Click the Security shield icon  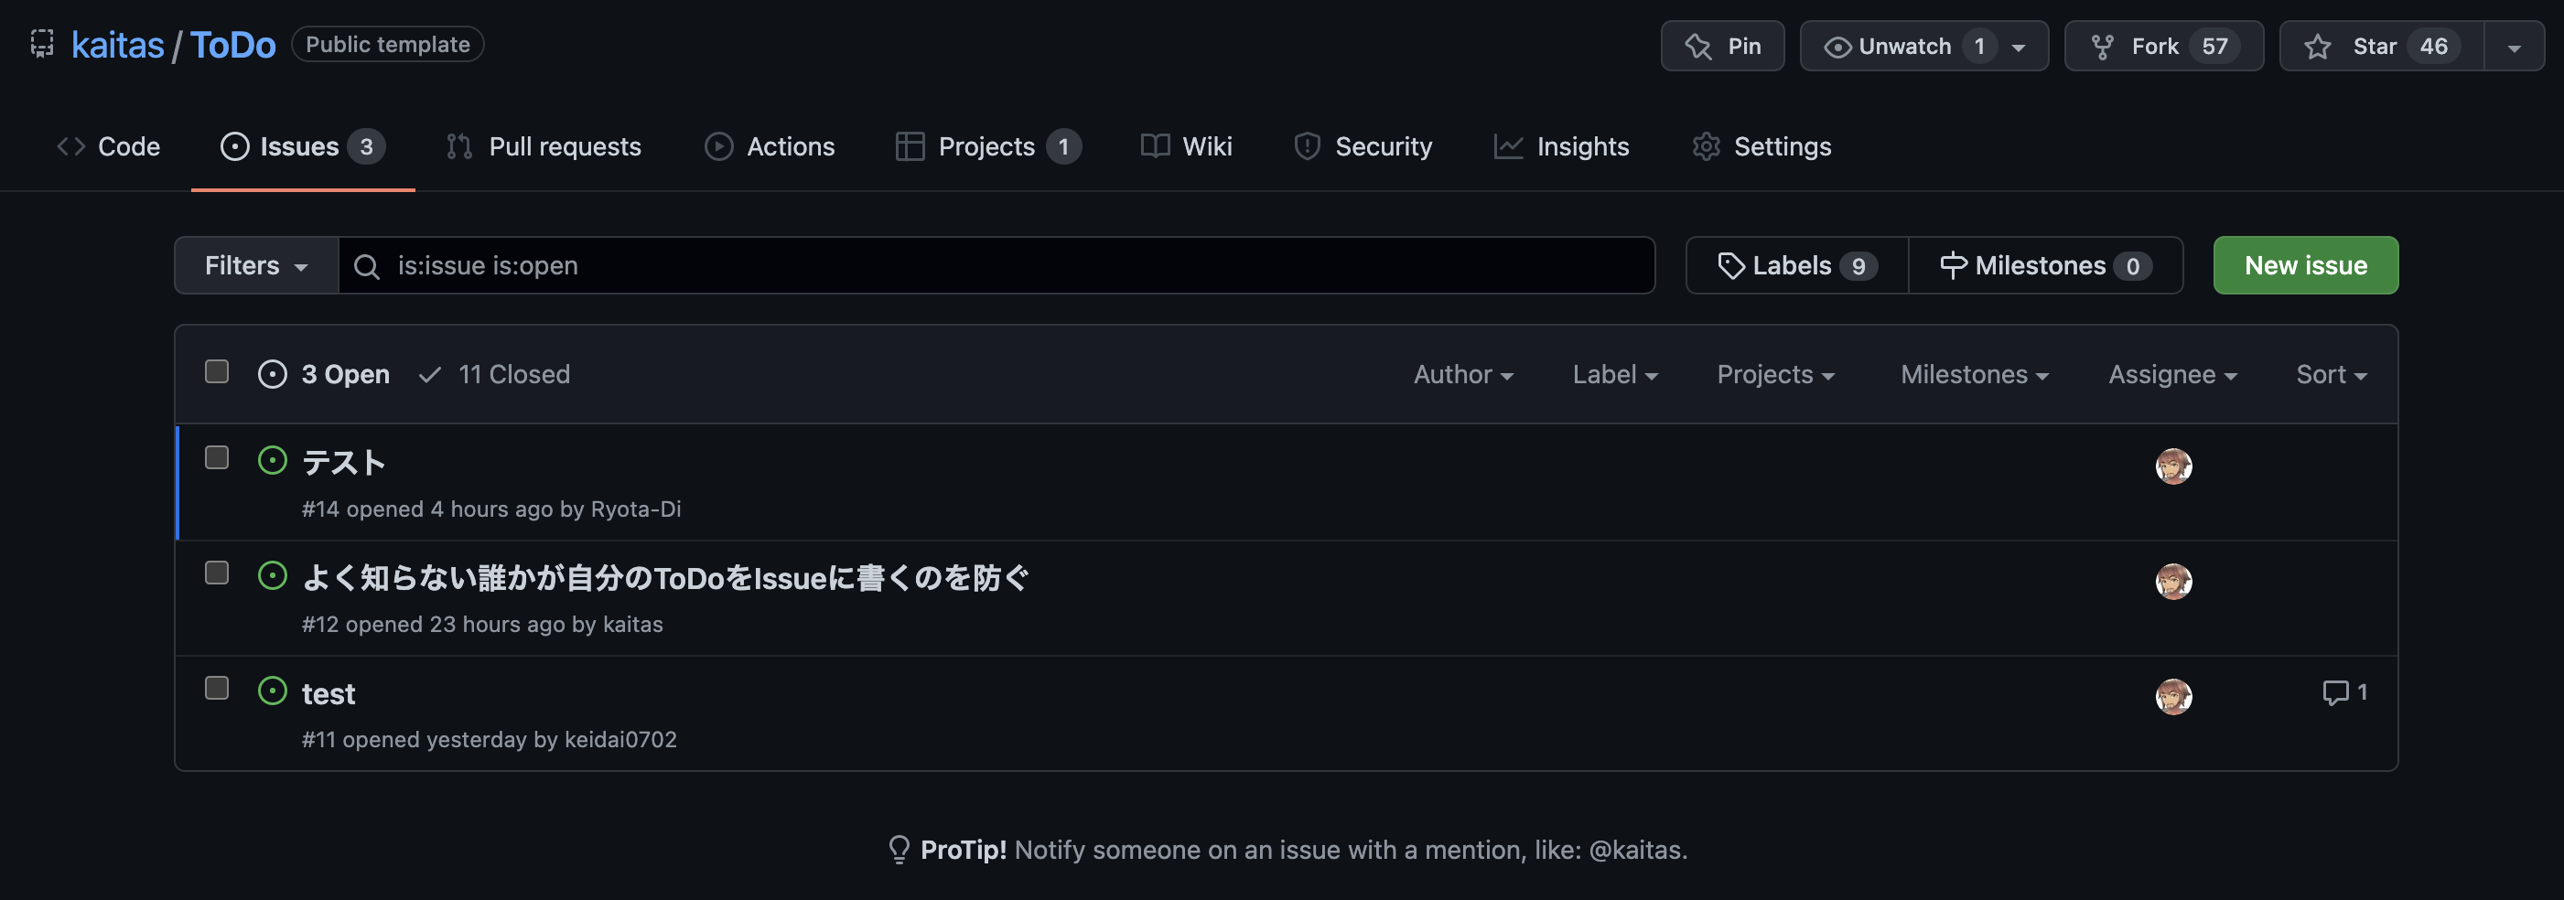1308,145
